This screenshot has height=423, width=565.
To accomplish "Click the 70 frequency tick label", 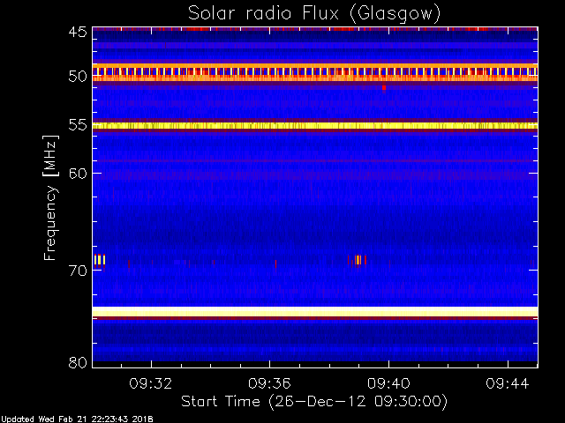I will 78,271.
